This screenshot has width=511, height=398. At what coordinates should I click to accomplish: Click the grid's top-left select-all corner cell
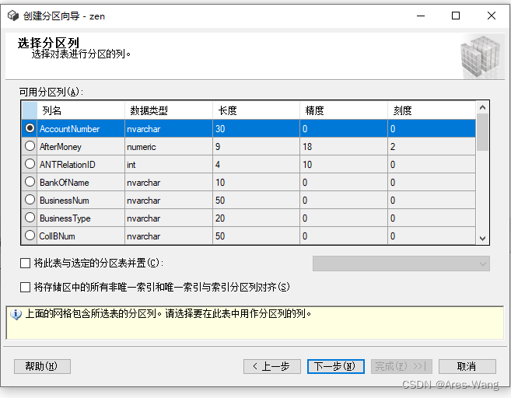30,110
